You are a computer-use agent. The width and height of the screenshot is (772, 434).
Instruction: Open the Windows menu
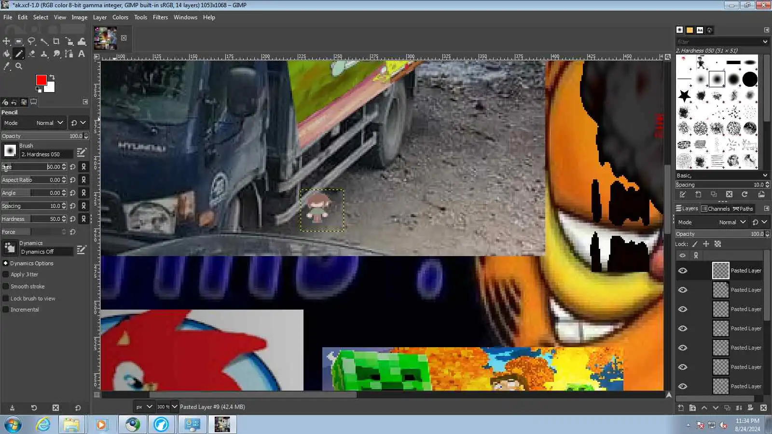tap(185, 17)
